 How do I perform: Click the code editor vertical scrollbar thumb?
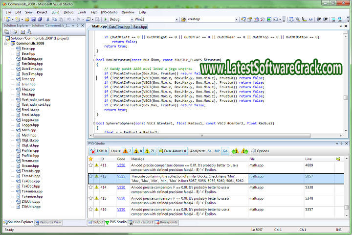[x=346, y=97]
